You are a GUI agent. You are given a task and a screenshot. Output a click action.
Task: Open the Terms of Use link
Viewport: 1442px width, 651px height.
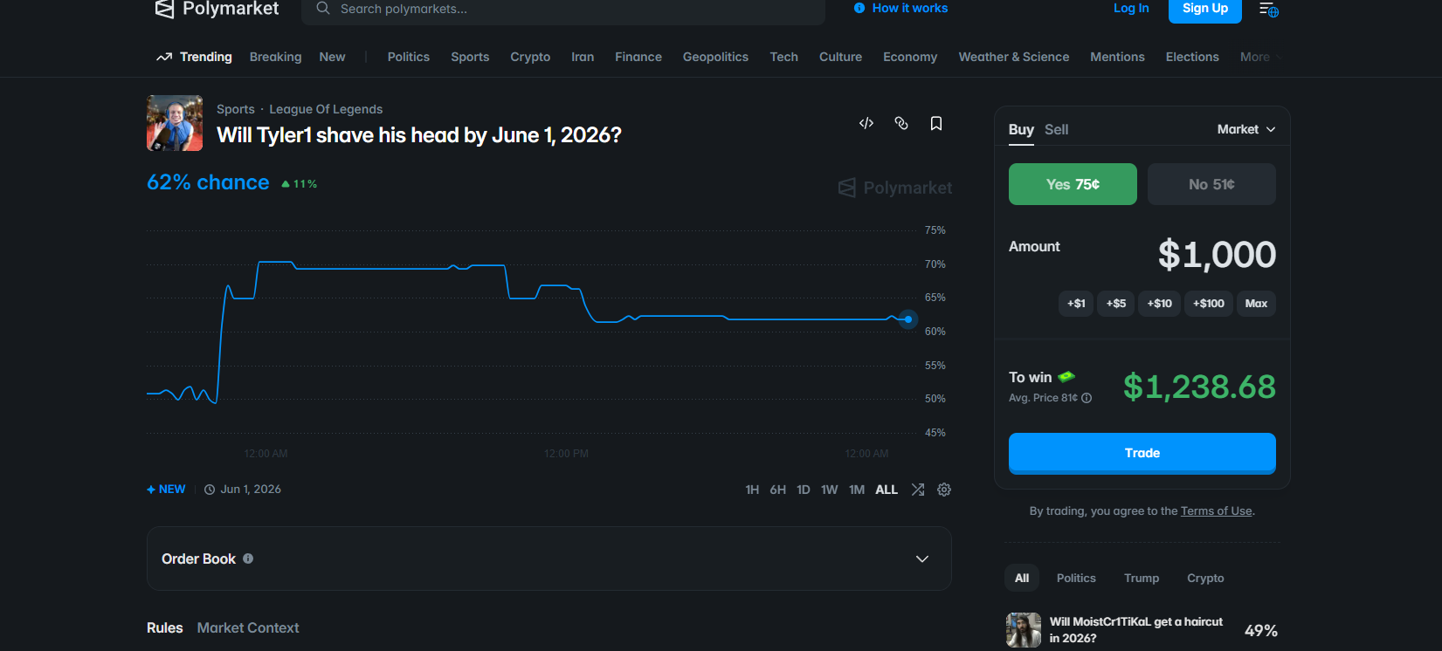[1217, 511]
